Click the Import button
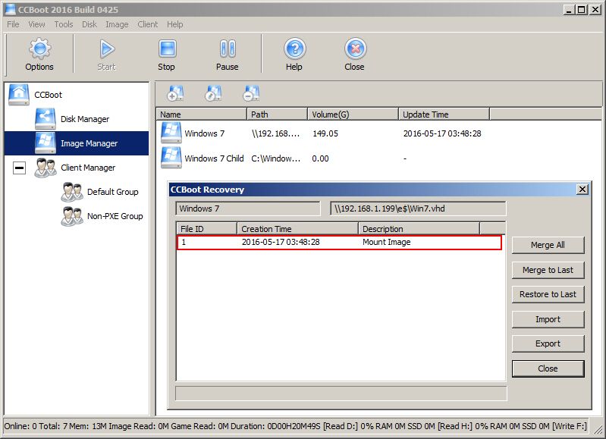 click(548, 319)
